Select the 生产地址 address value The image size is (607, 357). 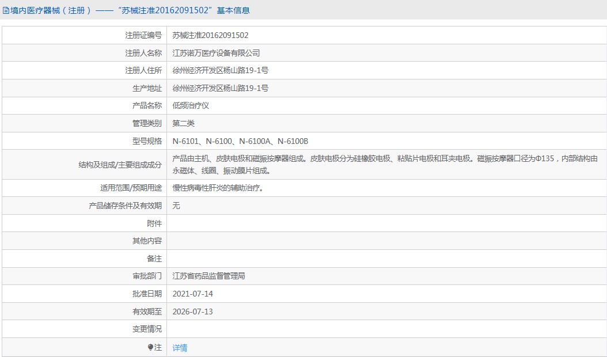pos(220,88)
